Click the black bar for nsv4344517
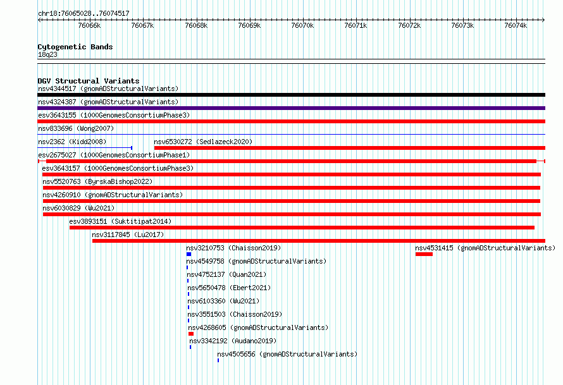Screen dimensions: 563x385 291,95
